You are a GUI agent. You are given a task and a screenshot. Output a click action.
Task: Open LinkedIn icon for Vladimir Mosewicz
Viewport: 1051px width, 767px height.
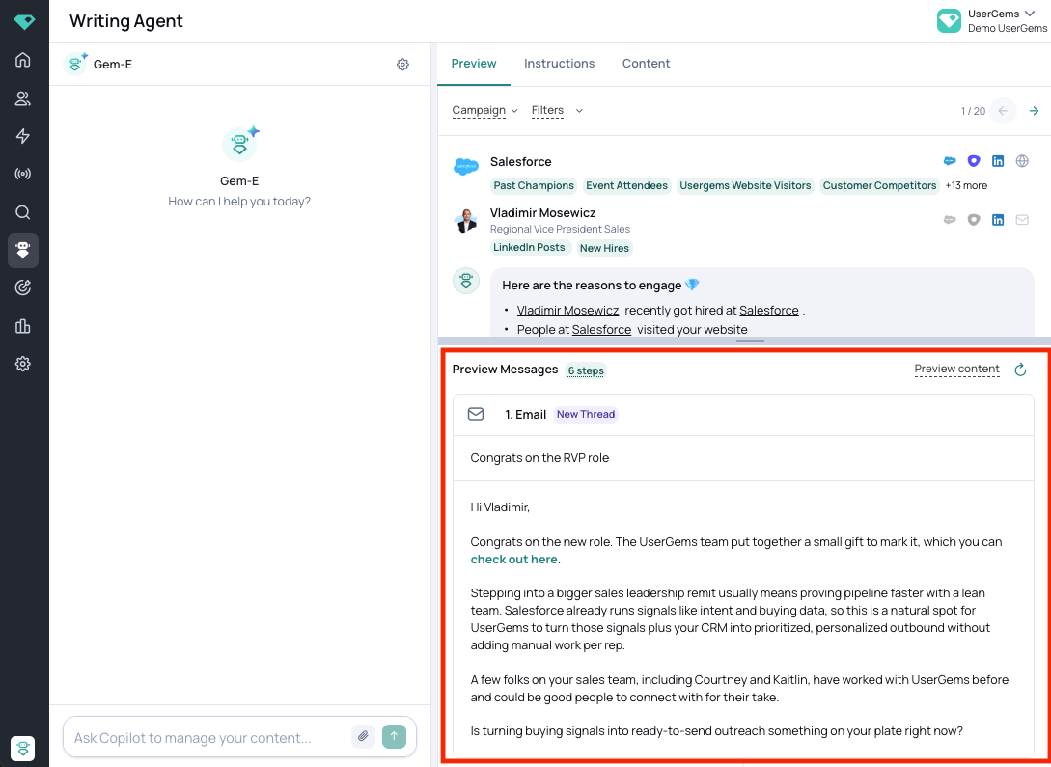click(998, 220)
